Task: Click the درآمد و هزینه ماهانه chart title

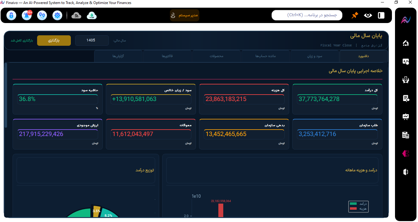Action: [x=361, y=170]
